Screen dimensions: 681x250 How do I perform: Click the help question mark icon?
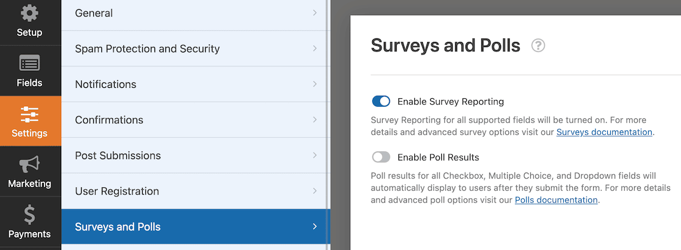[x=538, y=46]
